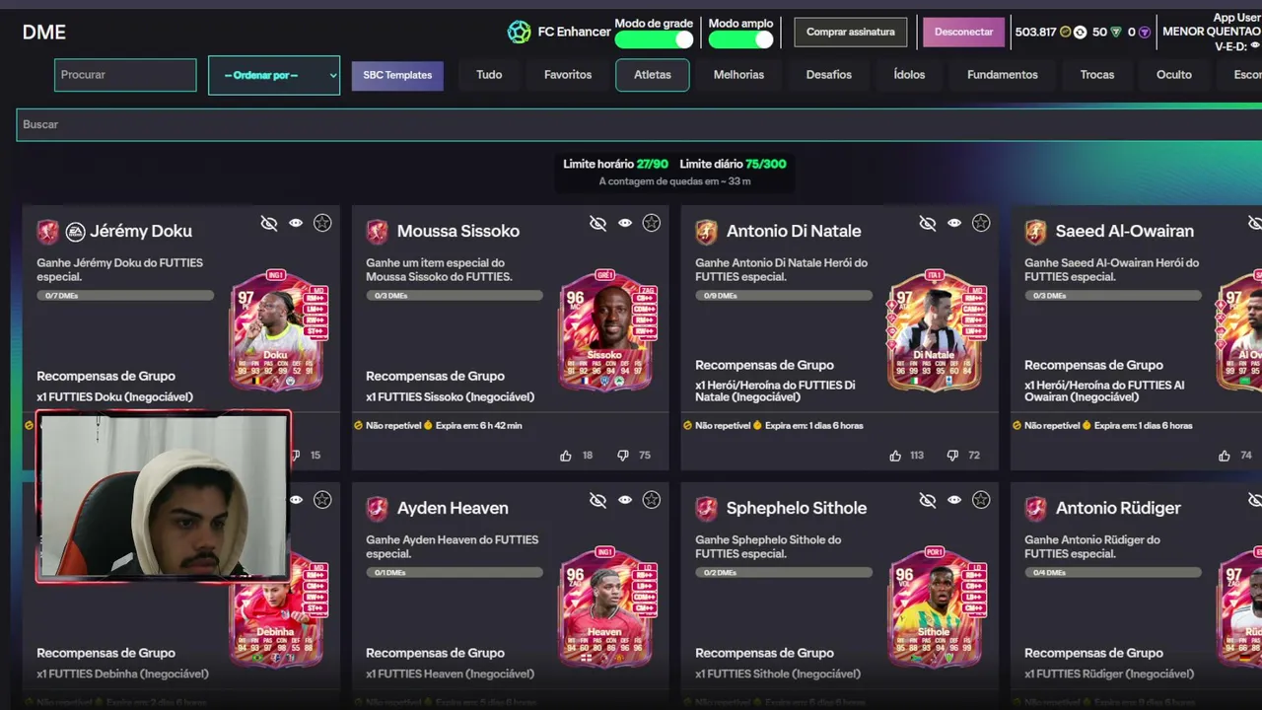Switch to the Tudo tab

pos(489,75)
